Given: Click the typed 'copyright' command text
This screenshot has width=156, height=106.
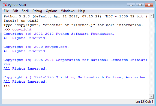Looking at the screenshot, I should coord(22,29).
